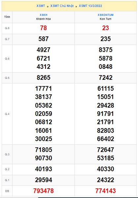Open the XSMT breadcrumb link
Viewport: 138px width, 198px height.
pyautogui.click(x=41, y=6)
